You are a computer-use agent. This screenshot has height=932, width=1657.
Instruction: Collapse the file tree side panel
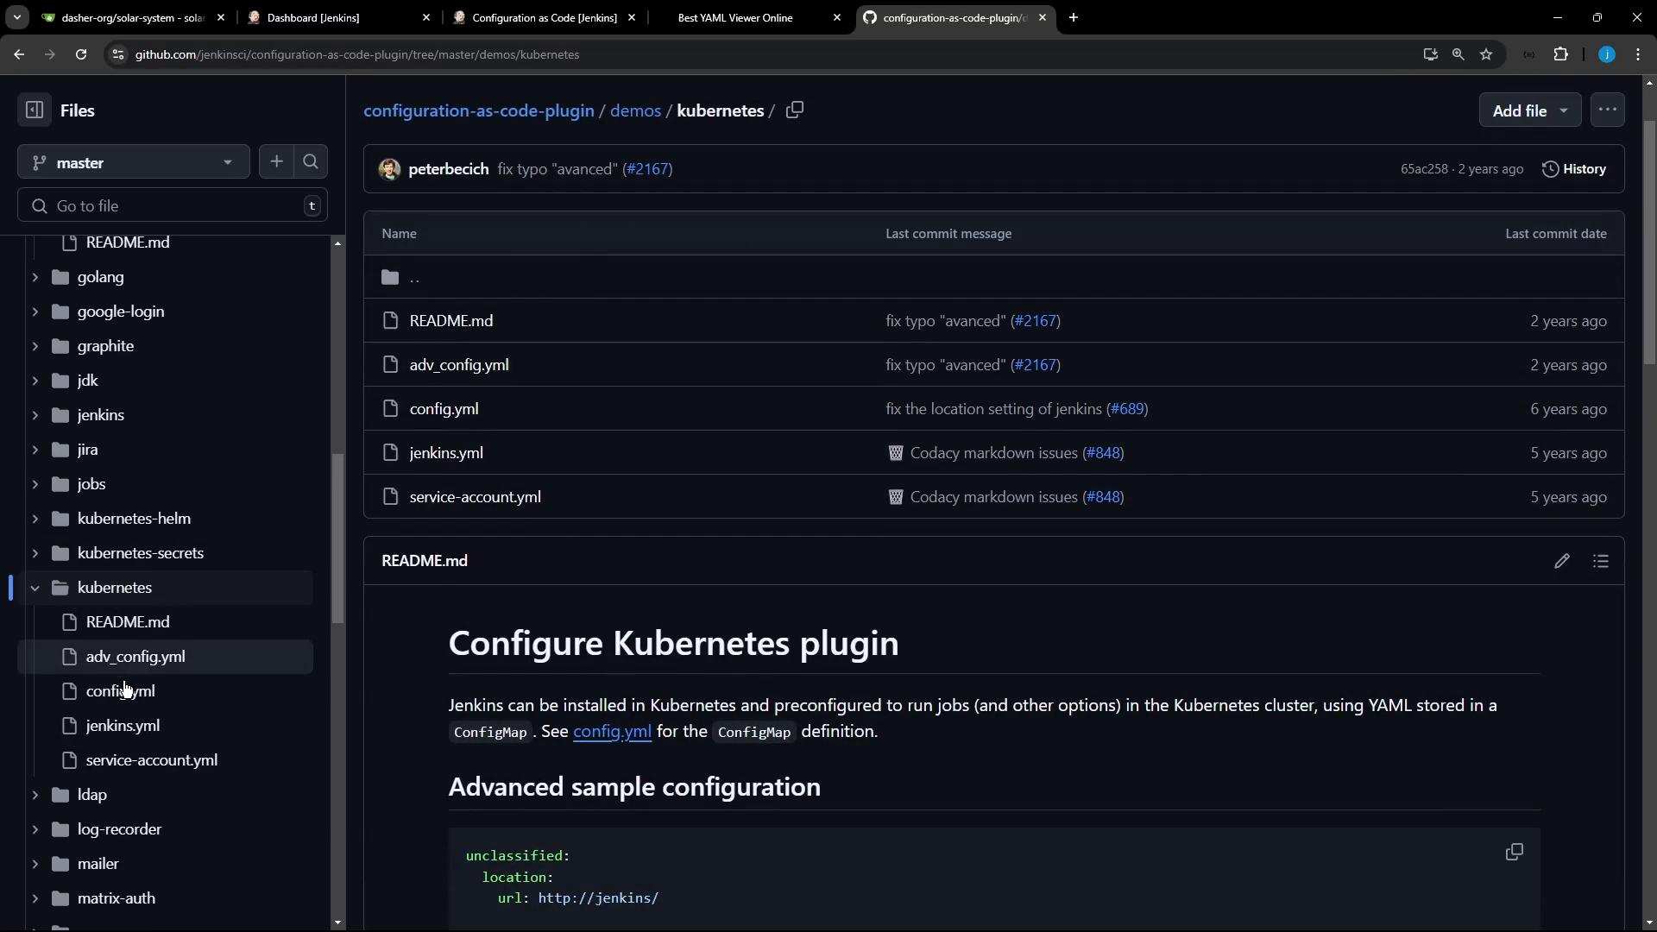point(35,110)
